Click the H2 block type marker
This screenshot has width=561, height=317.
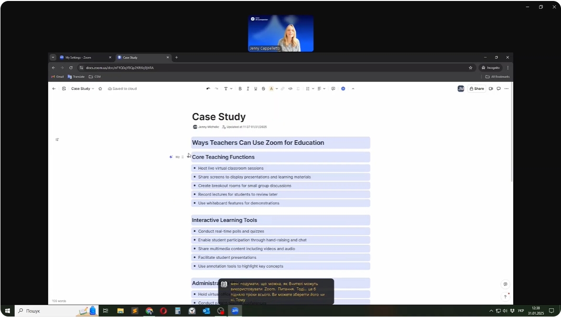coord(177,157)
